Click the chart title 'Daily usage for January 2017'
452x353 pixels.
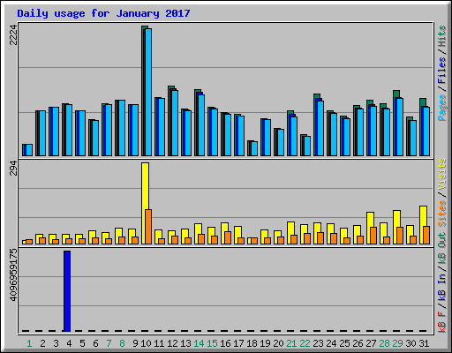(x=103, y=13)
